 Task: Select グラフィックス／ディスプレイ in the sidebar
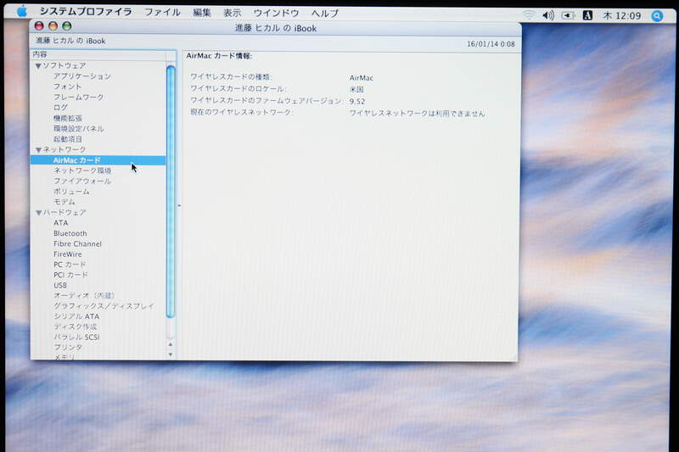point(104,306)
